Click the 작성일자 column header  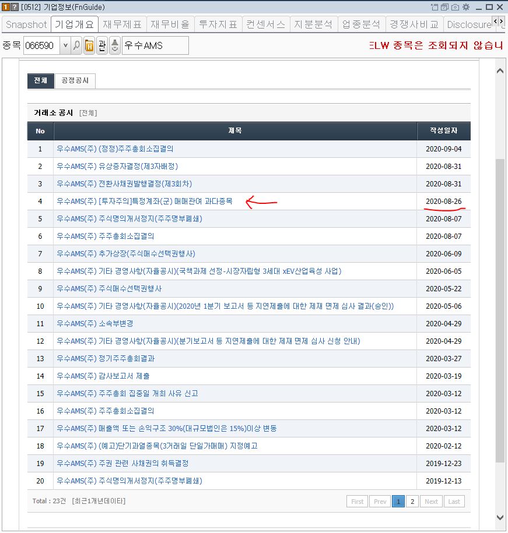(x=444, y=130)
